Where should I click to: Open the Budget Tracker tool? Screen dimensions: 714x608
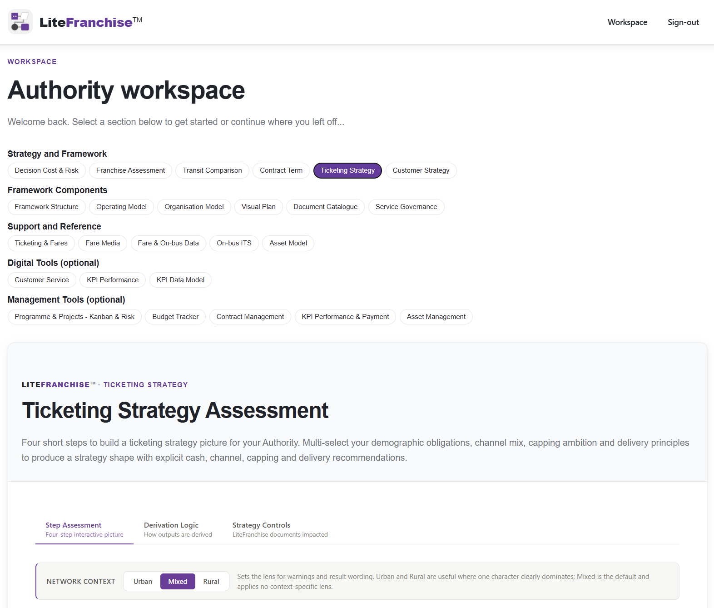pyautogui.click(x=175, y=317)
